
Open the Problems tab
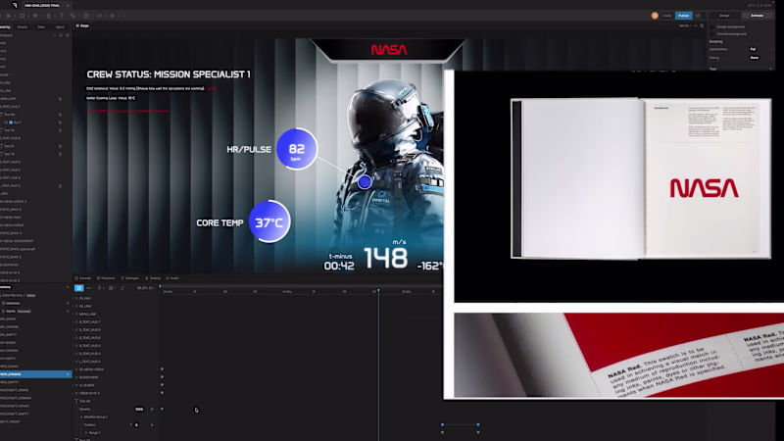(106, 278)
